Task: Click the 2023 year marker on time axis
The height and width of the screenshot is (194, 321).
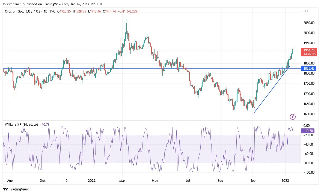Action: (x=285, y=180)
